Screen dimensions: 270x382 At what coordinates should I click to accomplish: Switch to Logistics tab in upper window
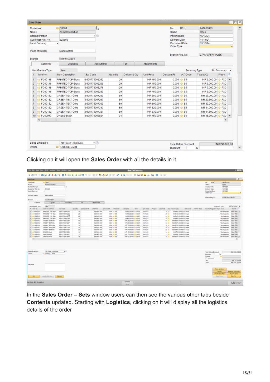pos(73,64)
